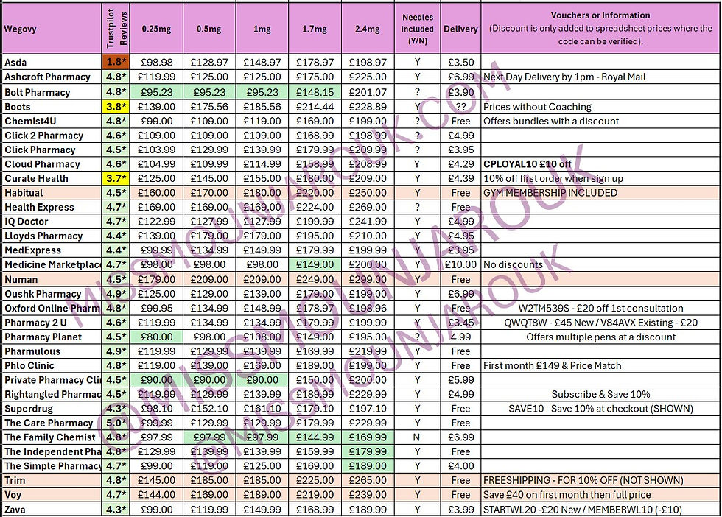
Task: Select the MedExpress name cell
Action: pyautogui.click(x=52, y=250)
